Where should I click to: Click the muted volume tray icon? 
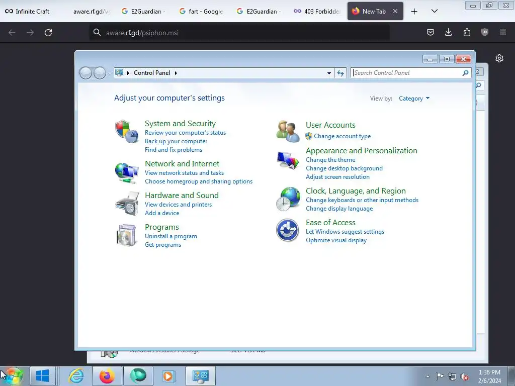click(x=464, y=376)
